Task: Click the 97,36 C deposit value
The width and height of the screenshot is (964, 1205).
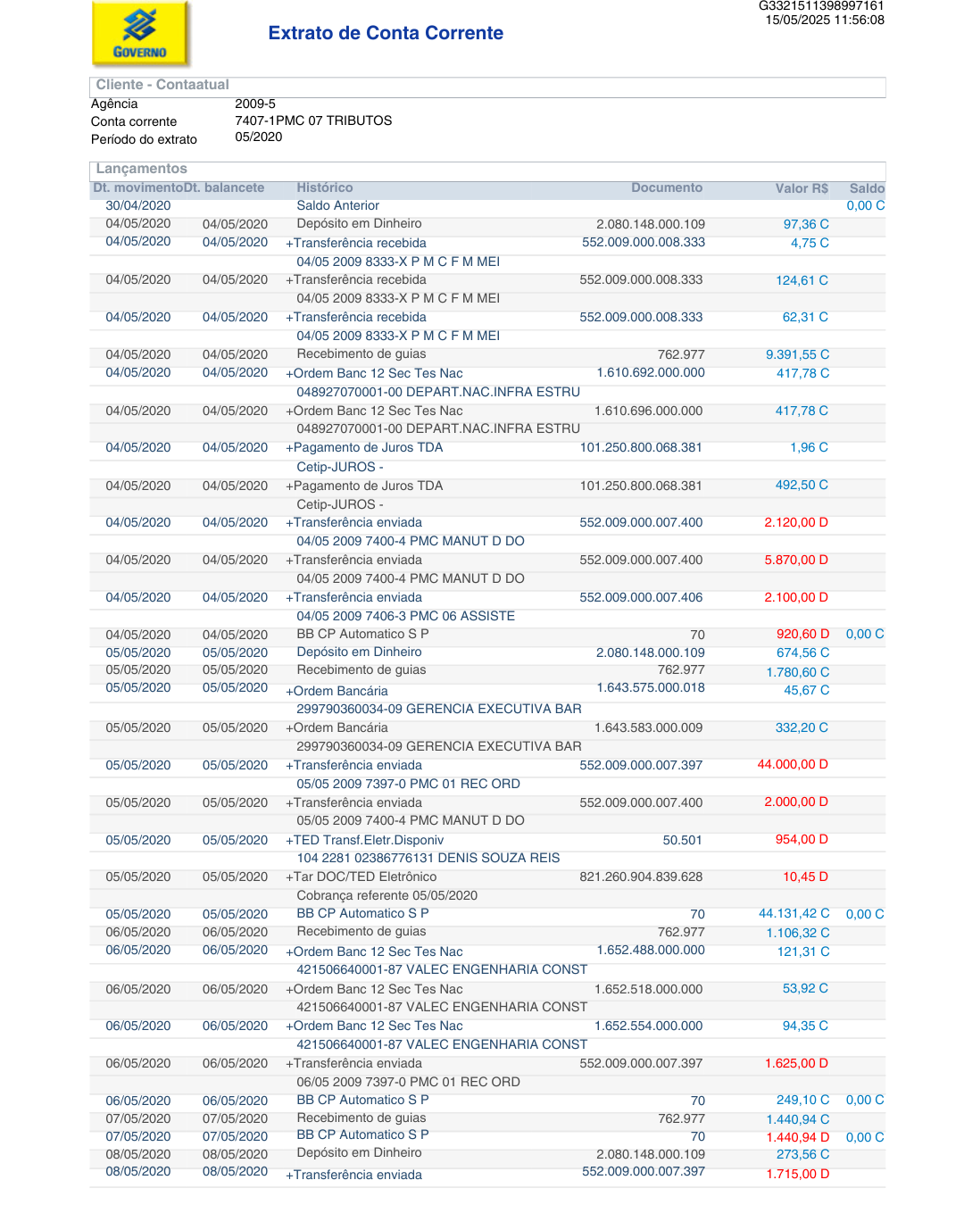Action: point(806,224)
